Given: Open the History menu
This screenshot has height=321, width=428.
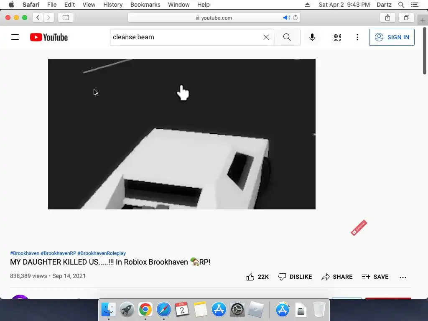Looking at the screenshot, I should [x=113, y=5].
